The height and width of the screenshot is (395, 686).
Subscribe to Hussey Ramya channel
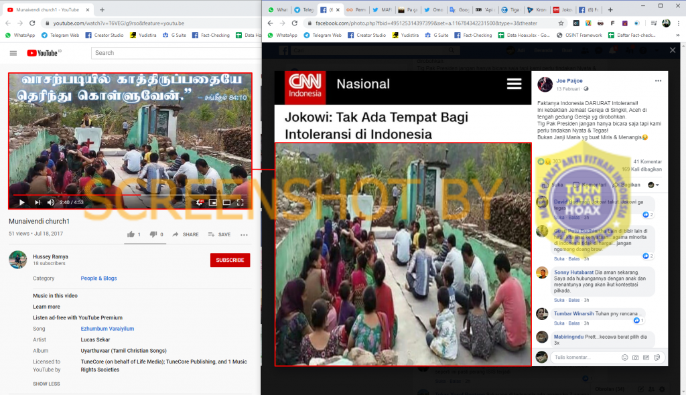[230, 260]
